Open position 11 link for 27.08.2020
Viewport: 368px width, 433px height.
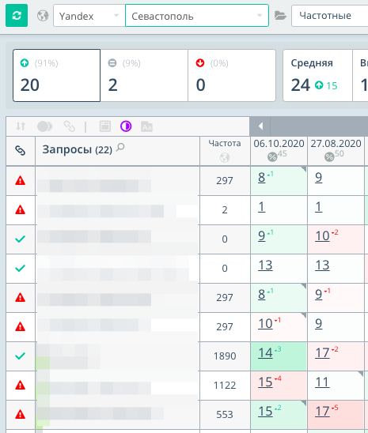[322, 382]
